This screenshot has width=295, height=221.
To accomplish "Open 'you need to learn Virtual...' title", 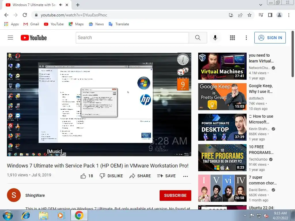I will pos(261,58).
